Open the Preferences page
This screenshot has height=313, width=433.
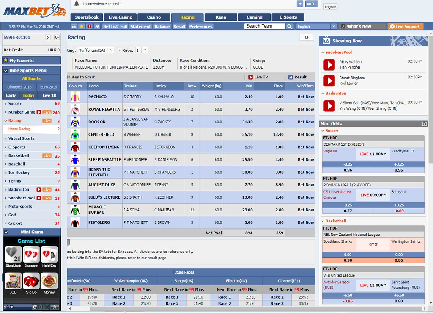point(201,26)
